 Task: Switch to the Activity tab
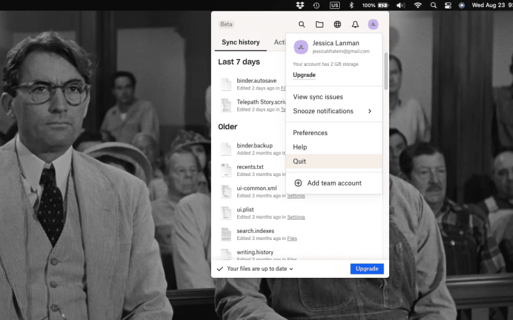pos(280,42)
